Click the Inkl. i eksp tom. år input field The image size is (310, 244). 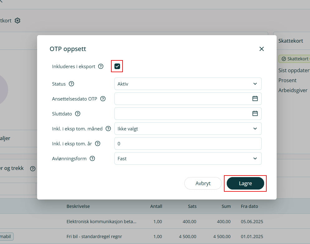(x=188, y=143)
